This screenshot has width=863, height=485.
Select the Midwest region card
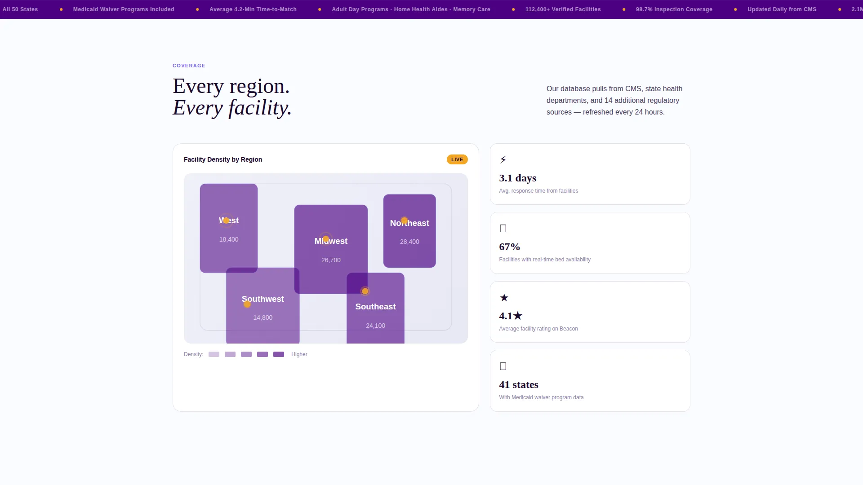pyautogui.click(x=331, y=249)
